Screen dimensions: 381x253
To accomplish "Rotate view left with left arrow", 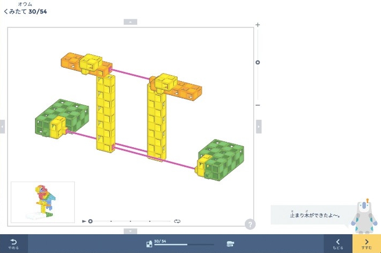I will tap(3, 126).
